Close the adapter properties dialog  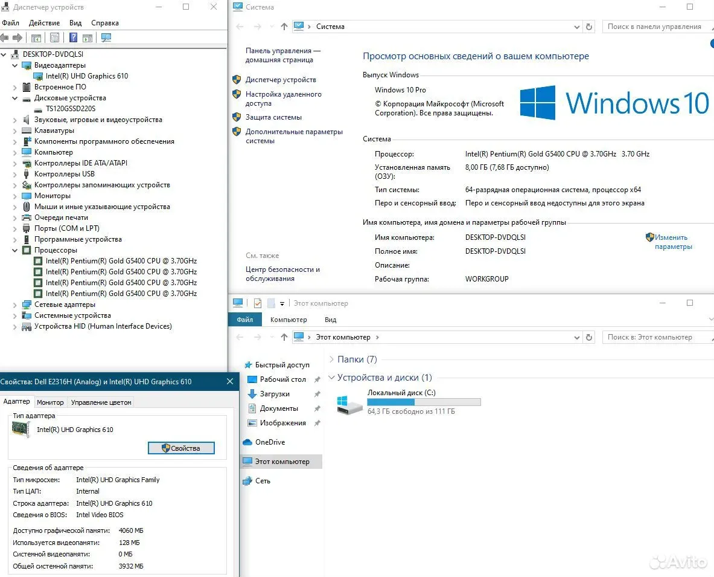(230, 381)
